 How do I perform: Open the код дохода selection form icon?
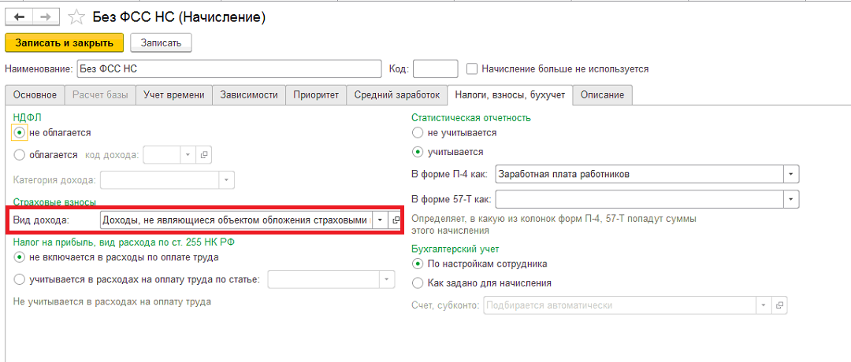click(x=203, y=154)
